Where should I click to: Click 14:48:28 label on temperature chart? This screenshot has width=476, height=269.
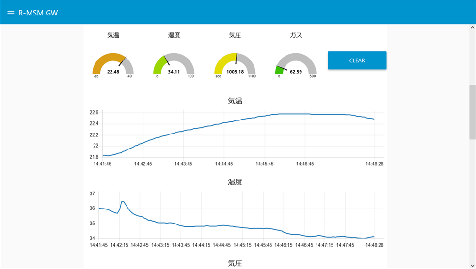click(x=374, y=164)
